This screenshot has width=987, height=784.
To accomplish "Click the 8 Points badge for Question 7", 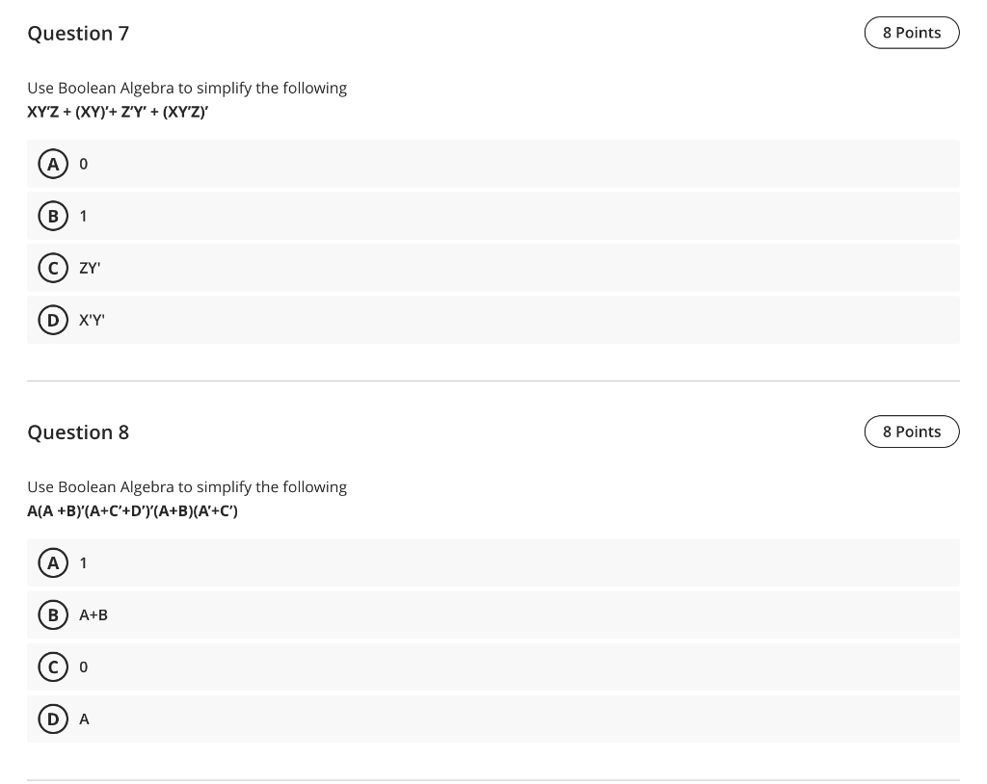I will click(912, 32).
